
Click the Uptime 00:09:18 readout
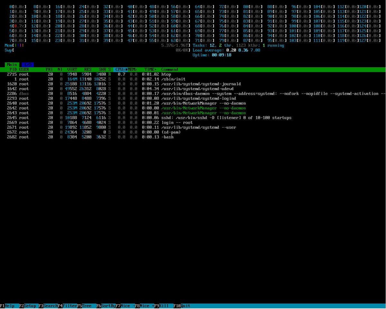pyautogui.click(x=212, y=55)
